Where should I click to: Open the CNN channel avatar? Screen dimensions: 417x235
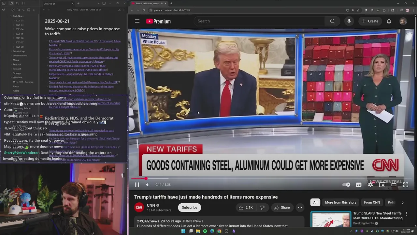pos(139,207)
